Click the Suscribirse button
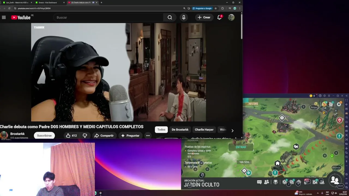 point(44,136)
